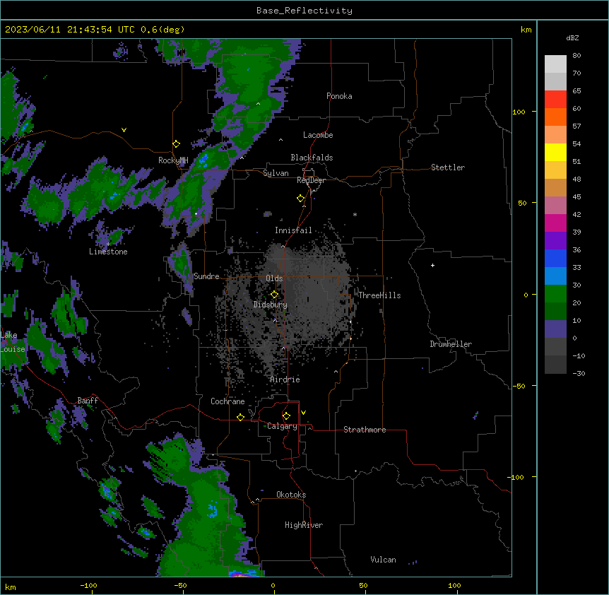The height and width of the screenshot is (595, 609).
Task: Click the Sundre label
Action: tap(206, 276)
